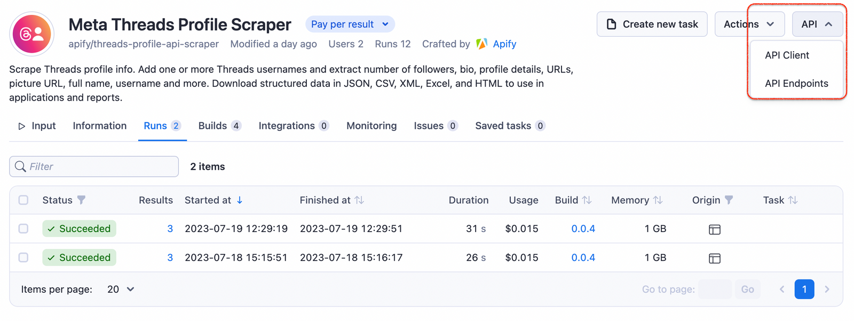Sort runs by Memory column
The height and width of the screenshot is (321, 854).
click(x=658, y=200)
